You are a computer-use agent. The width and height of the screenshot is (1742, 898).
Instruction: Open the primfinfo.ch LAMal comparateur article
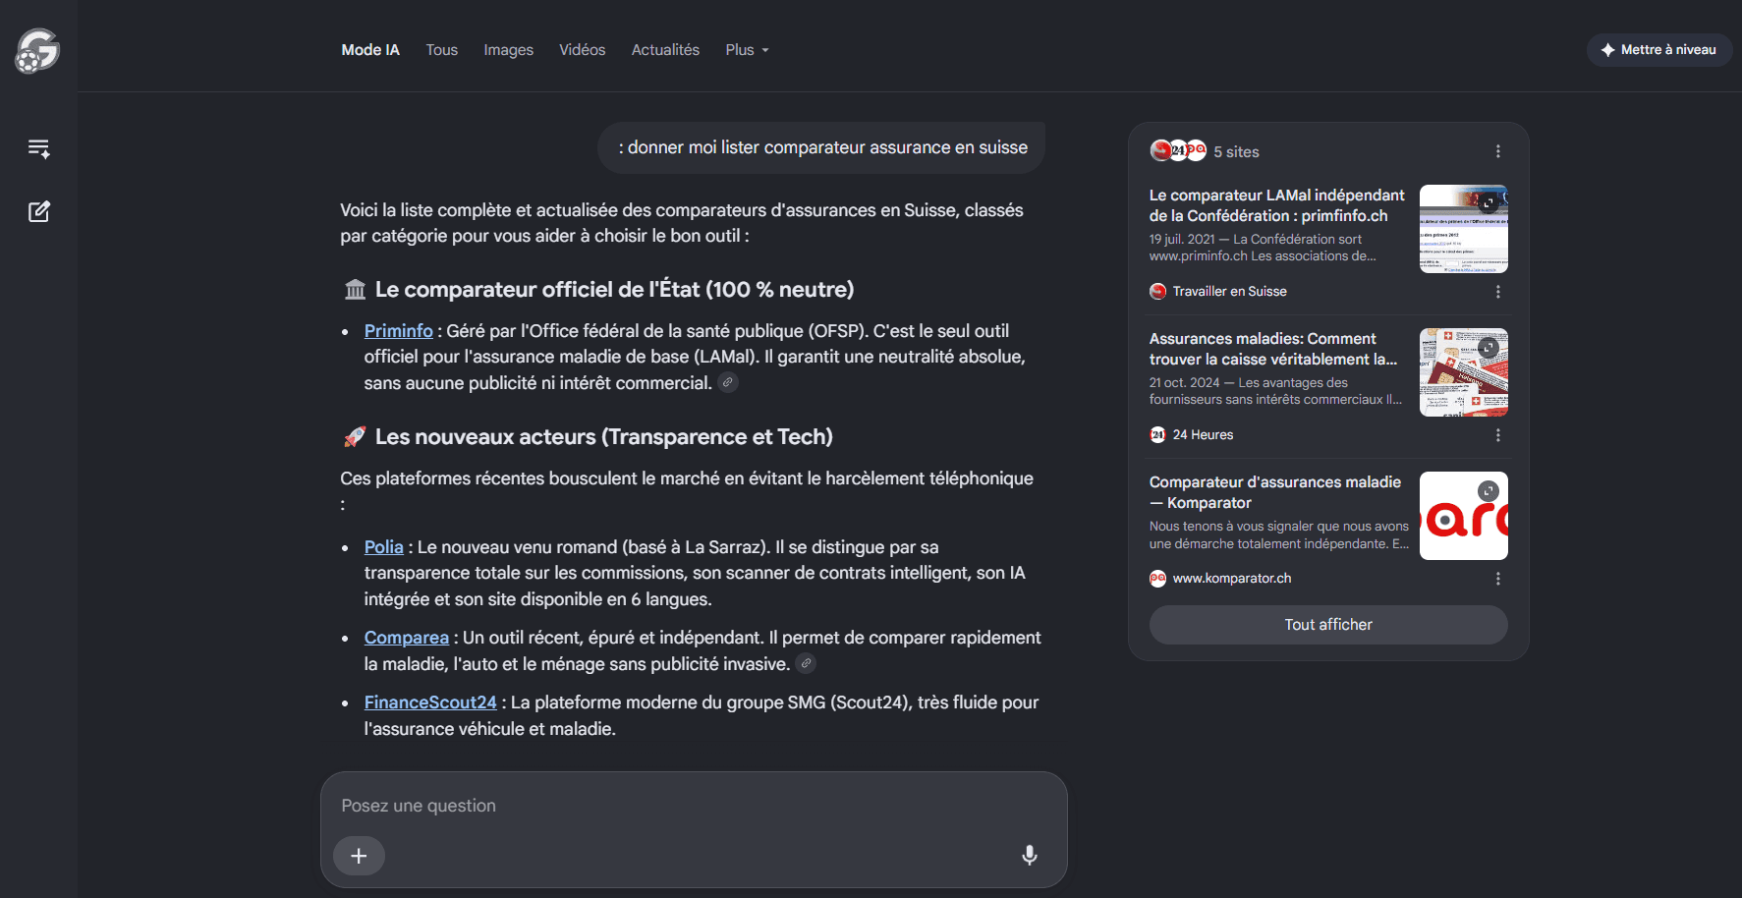[1277, 205]
